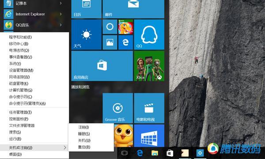Screen dimensions: 265x159
Task: Open the Cortana circle tile
Action: click(x=110, y=26)
